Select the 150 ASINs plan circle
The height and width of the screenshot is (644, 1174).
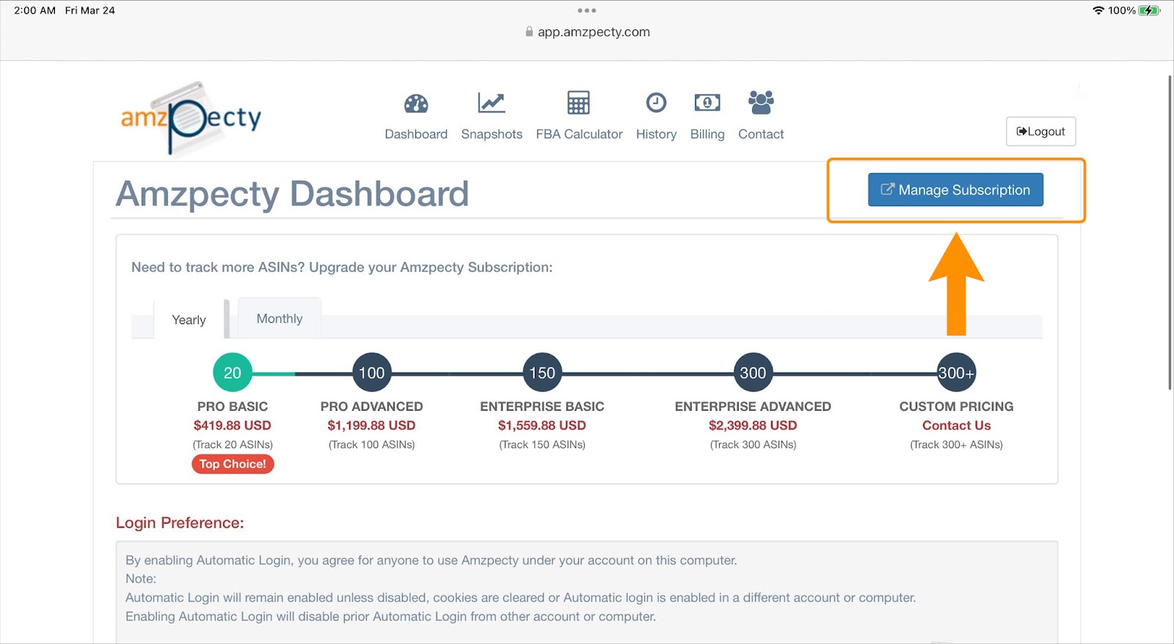[x=542, y=373]
